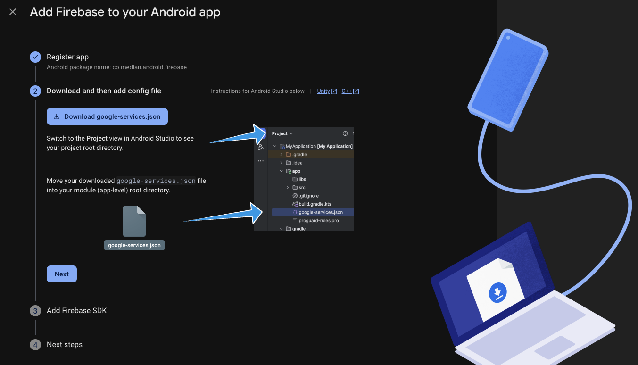Click the Register app completed step checkmark
Screen dimensions: 638x365
point(35,57)
